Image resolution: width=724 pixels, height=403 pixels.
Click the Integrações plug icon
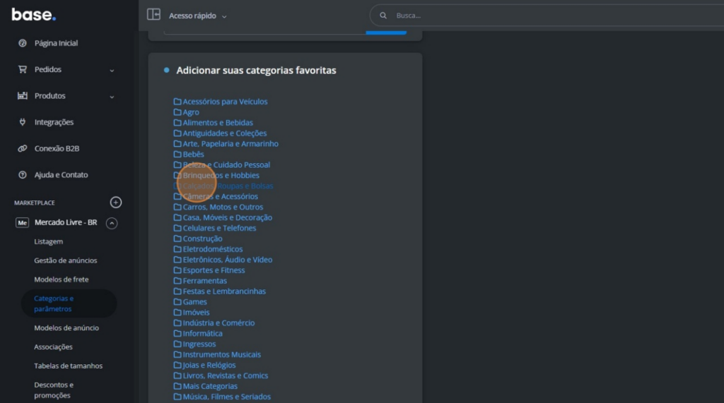22,122
